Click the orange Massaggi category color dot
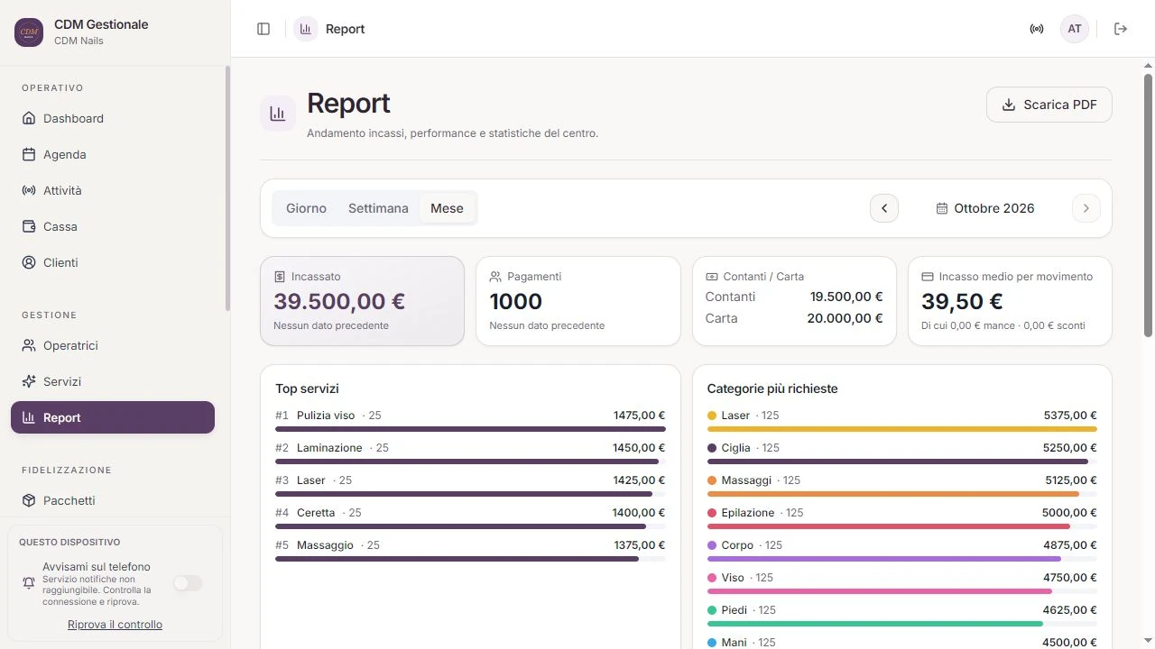The image size is (1155, 649). (712, 480)
